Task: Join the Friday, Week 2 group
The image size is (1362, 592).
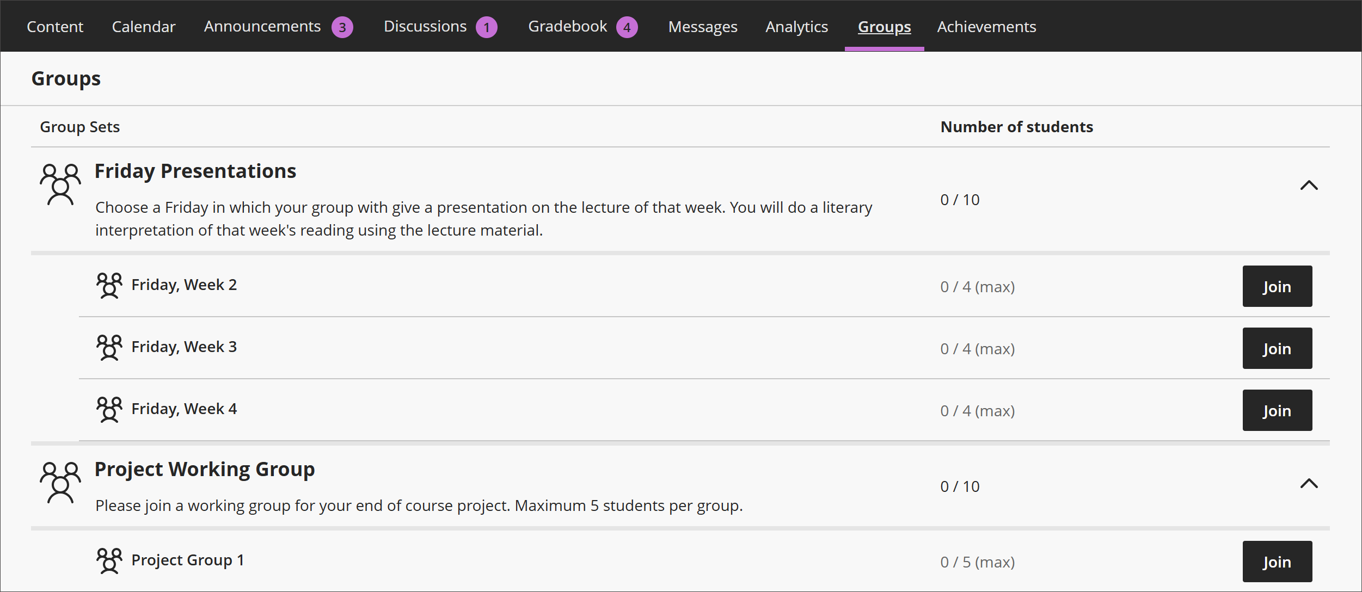Action: 1277,286
